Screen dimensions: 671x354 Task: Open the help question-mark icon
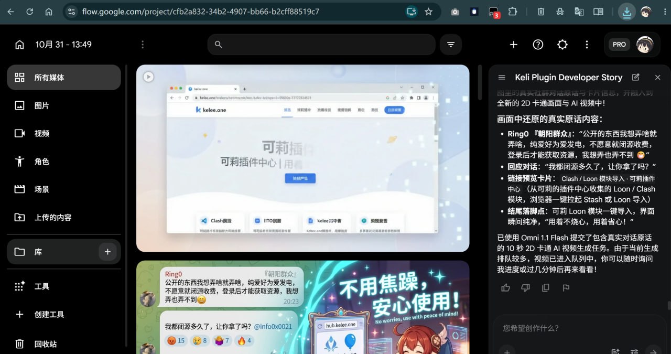(538, 45)
